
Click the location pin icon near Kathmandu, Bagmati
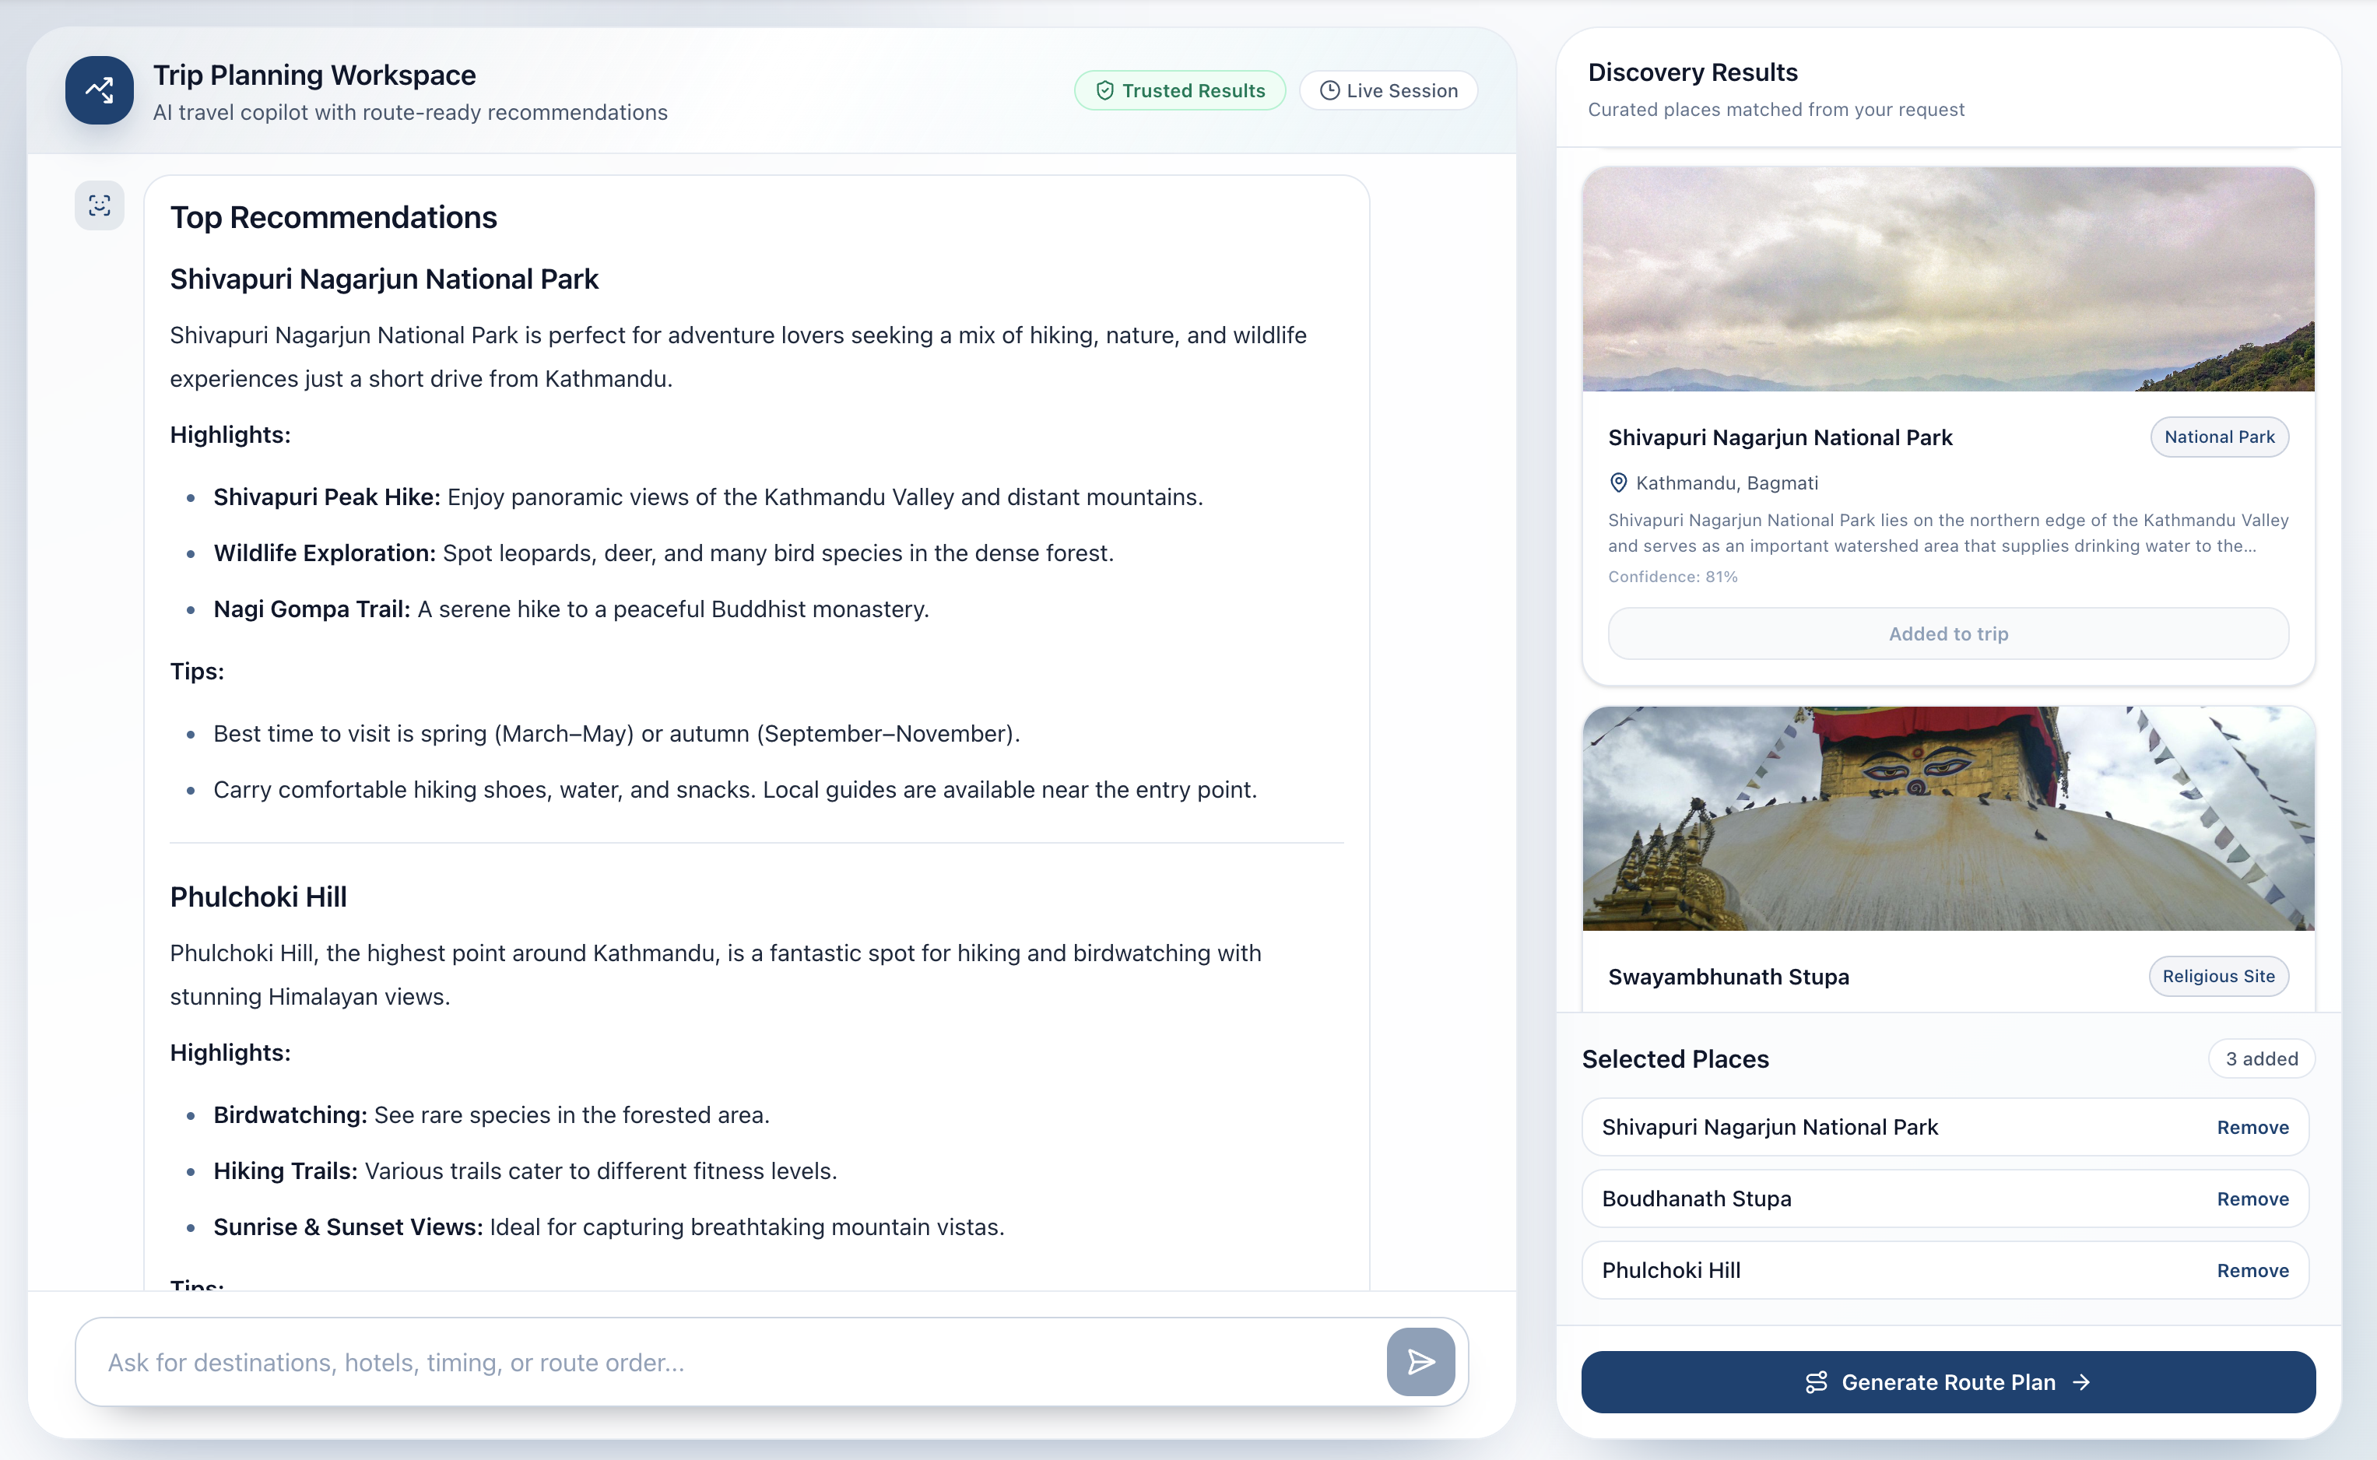pos(1618,483)
